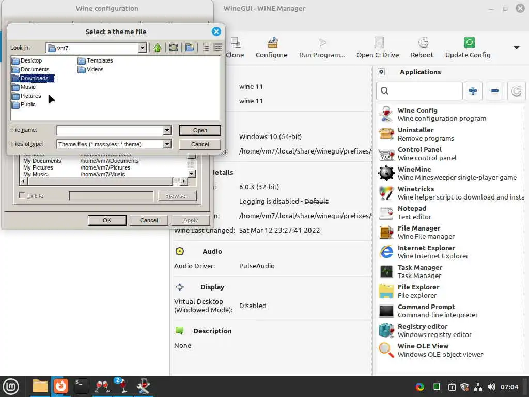Click the File name input field
This screenshot has width=529, height=397.
point(111,130)
